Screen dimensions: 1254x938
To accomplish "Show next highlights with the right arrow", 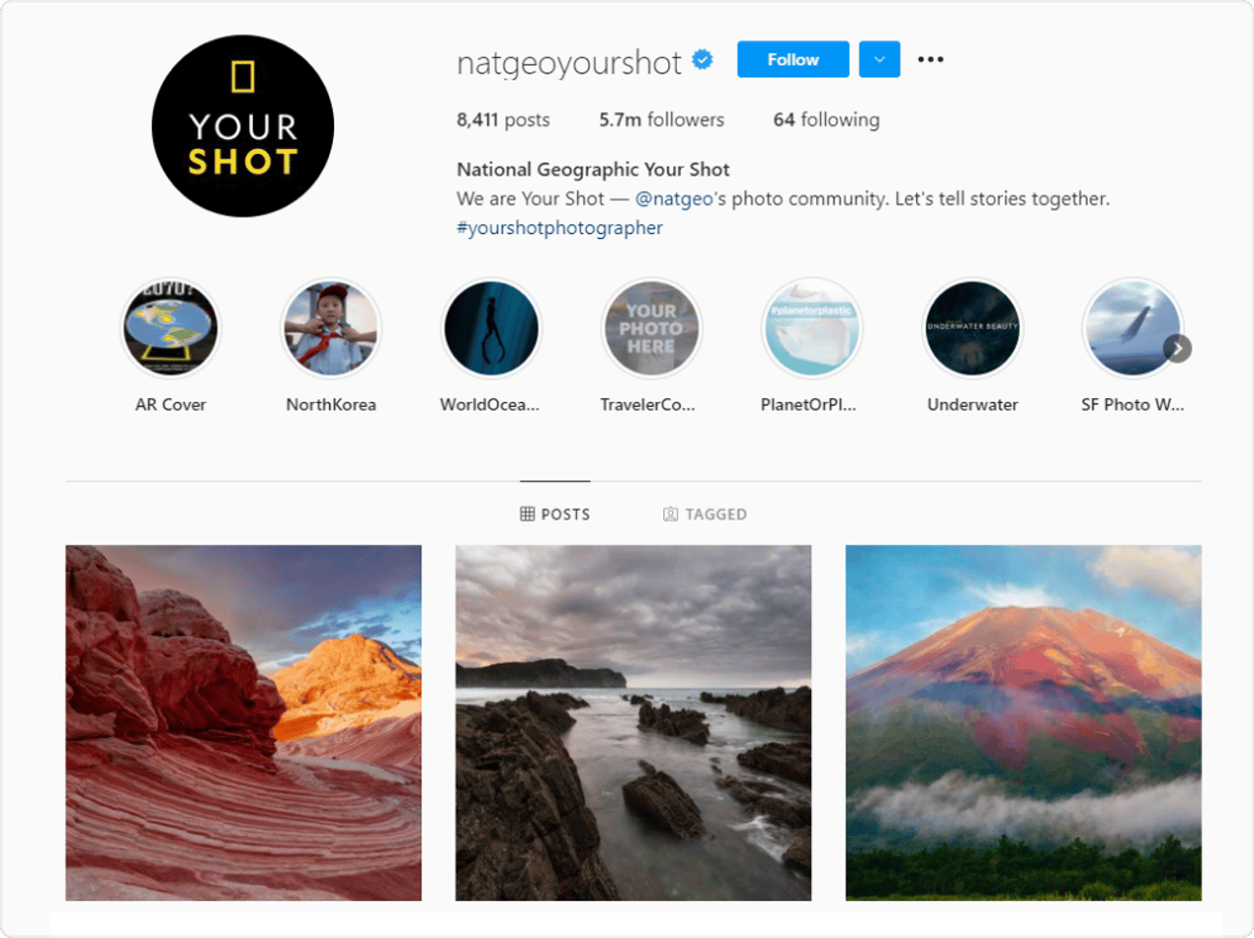I will [x=1178, y=348].
